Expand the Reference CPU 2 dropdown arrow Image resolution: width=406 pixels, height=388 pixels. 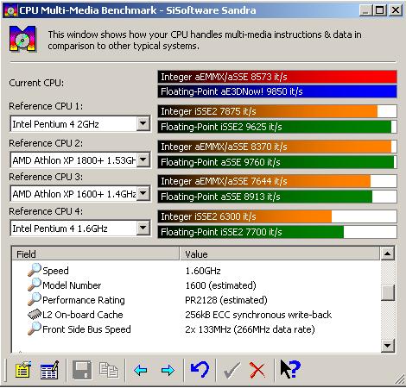click(x=143, y=160)
